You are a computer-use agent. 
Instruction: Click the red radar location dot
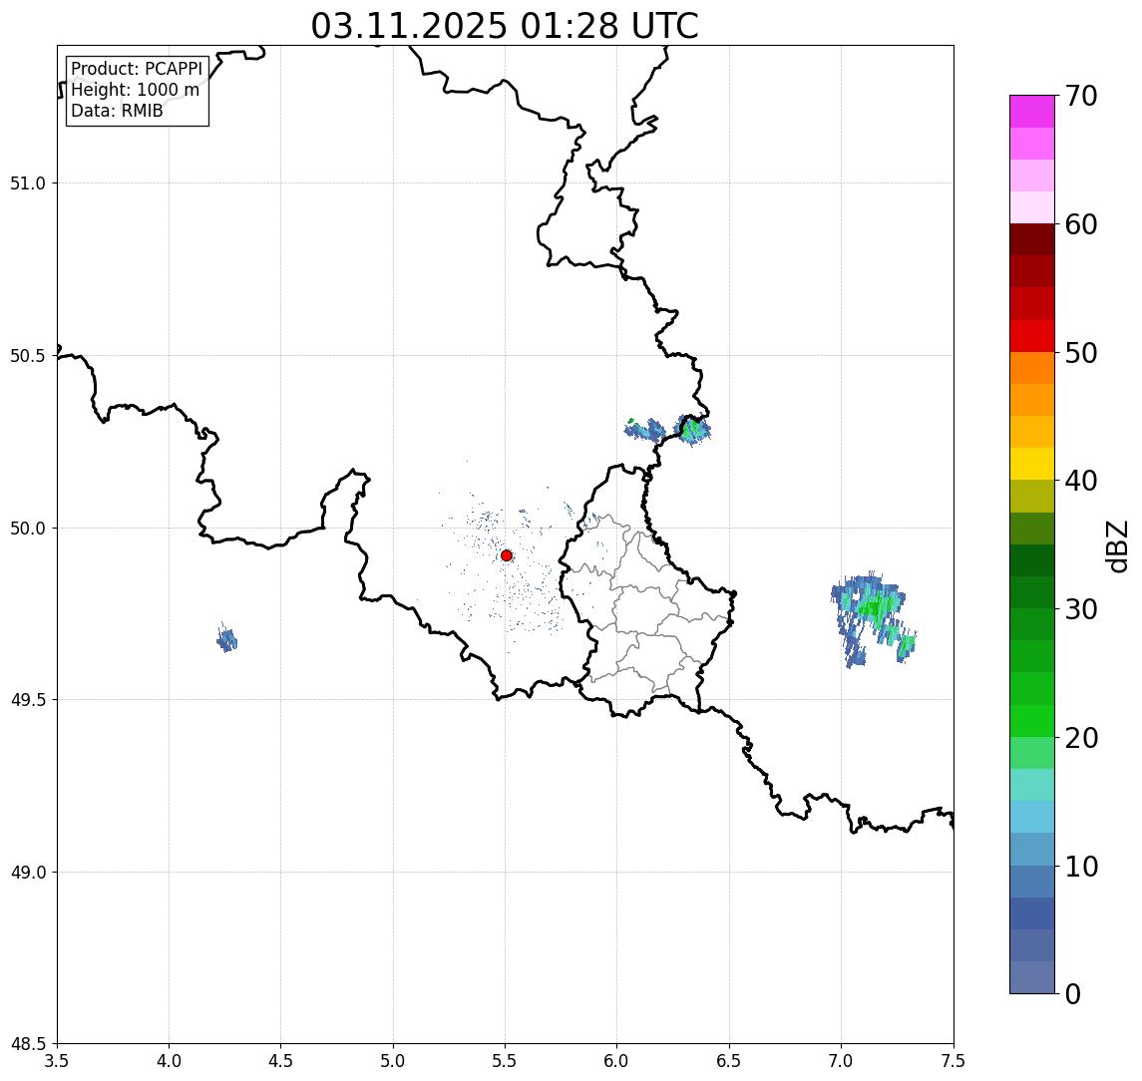507,555
